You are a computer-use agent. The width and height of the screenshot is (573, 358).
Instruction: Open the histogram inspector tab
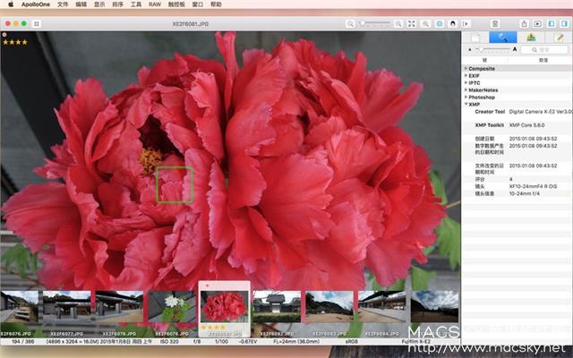click(531, 38)
